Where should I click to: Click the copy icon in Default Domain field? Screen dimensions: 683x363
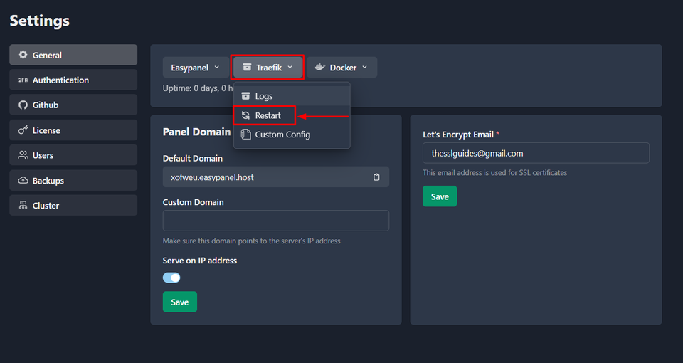coord(376,177)
